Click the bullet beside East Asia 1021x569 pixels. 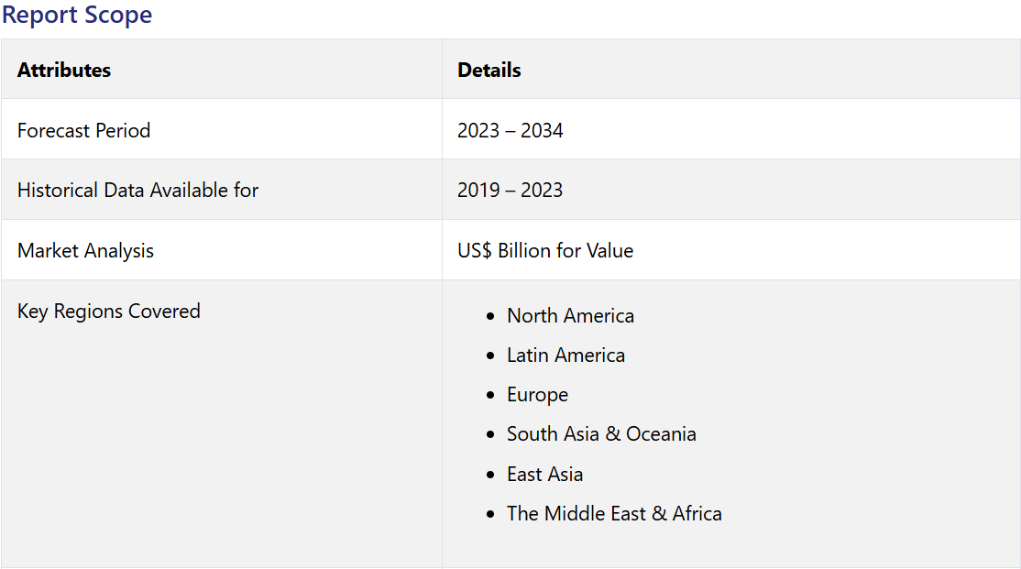[493, 475]
